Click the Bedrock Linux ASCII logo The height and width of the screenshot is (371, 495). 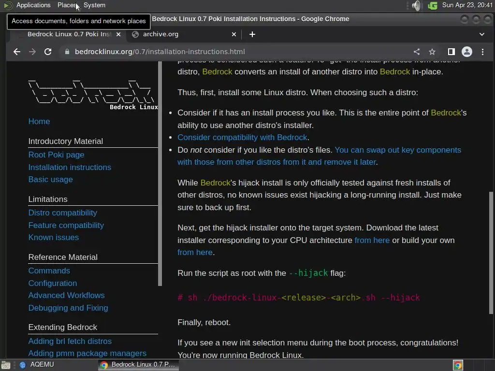tap(92, 95)
